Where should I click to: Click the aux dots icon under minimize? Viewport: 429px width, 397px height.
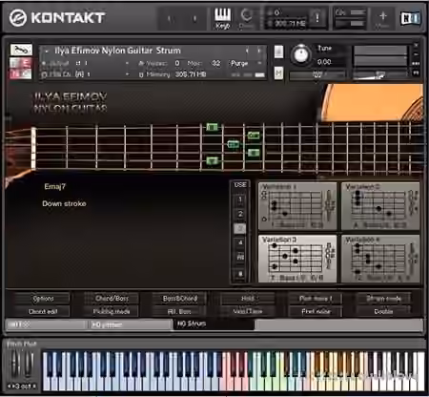click(x=416, y=64)
